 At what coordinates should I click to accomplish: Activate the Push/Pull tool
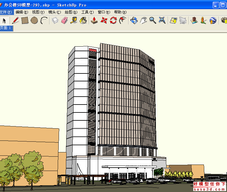tap(94, 20)
